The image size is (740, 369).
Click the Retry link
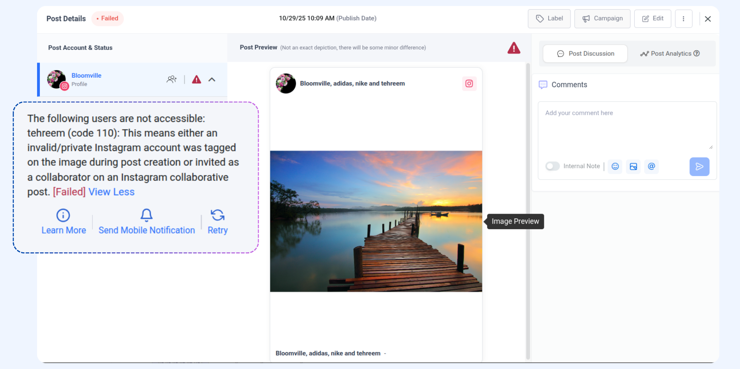click(x=218, y=230)
